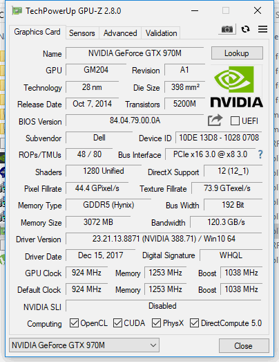Click the NVIDIA logo image
Screen dimensions: 279x362
click(x=237, y=87)
